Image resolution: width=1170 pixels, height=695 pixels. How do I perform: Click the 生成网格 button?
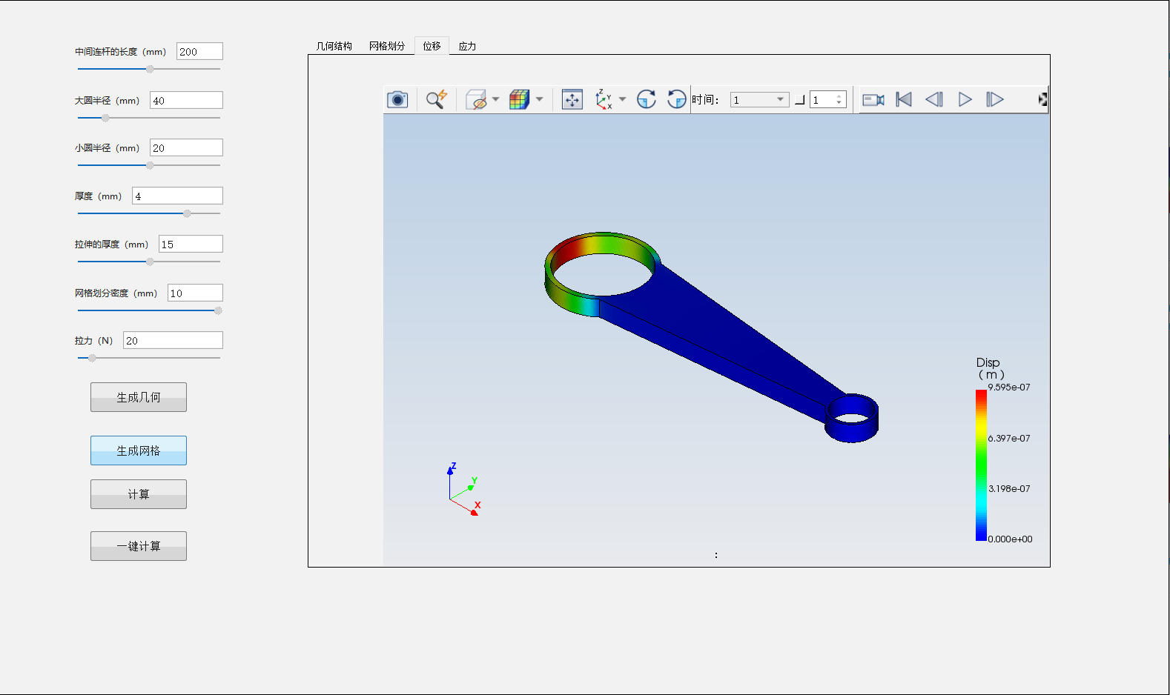139,450
